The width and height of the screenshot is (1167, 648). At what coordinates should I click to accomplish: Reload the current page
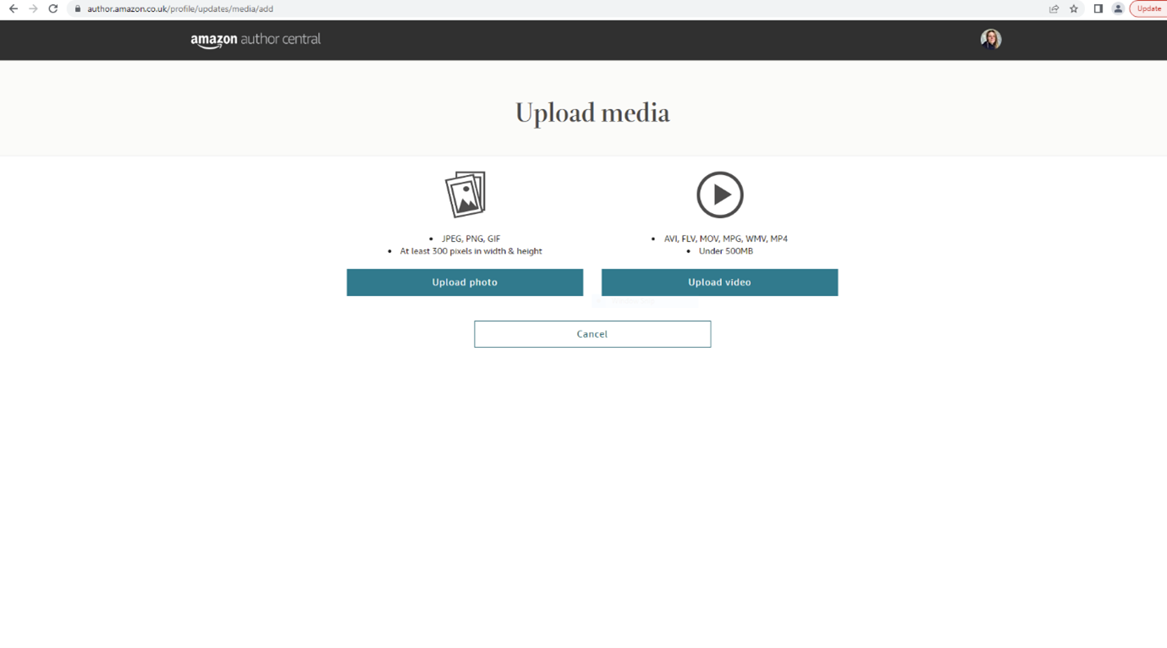[x=53, y=9]
